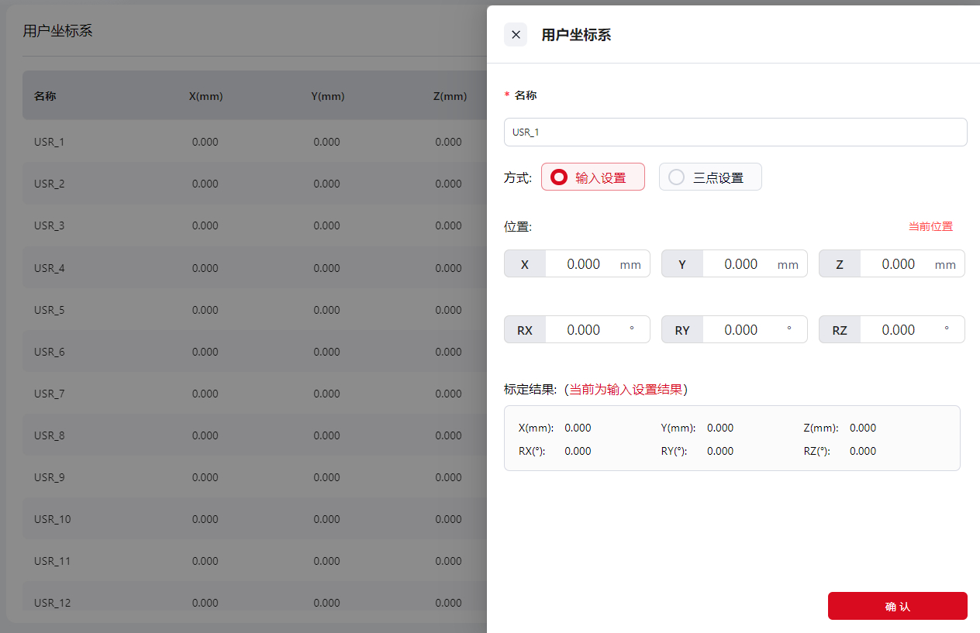Select the USR_5 row in table
The image size is (980, 633).
tap(50, 310)
